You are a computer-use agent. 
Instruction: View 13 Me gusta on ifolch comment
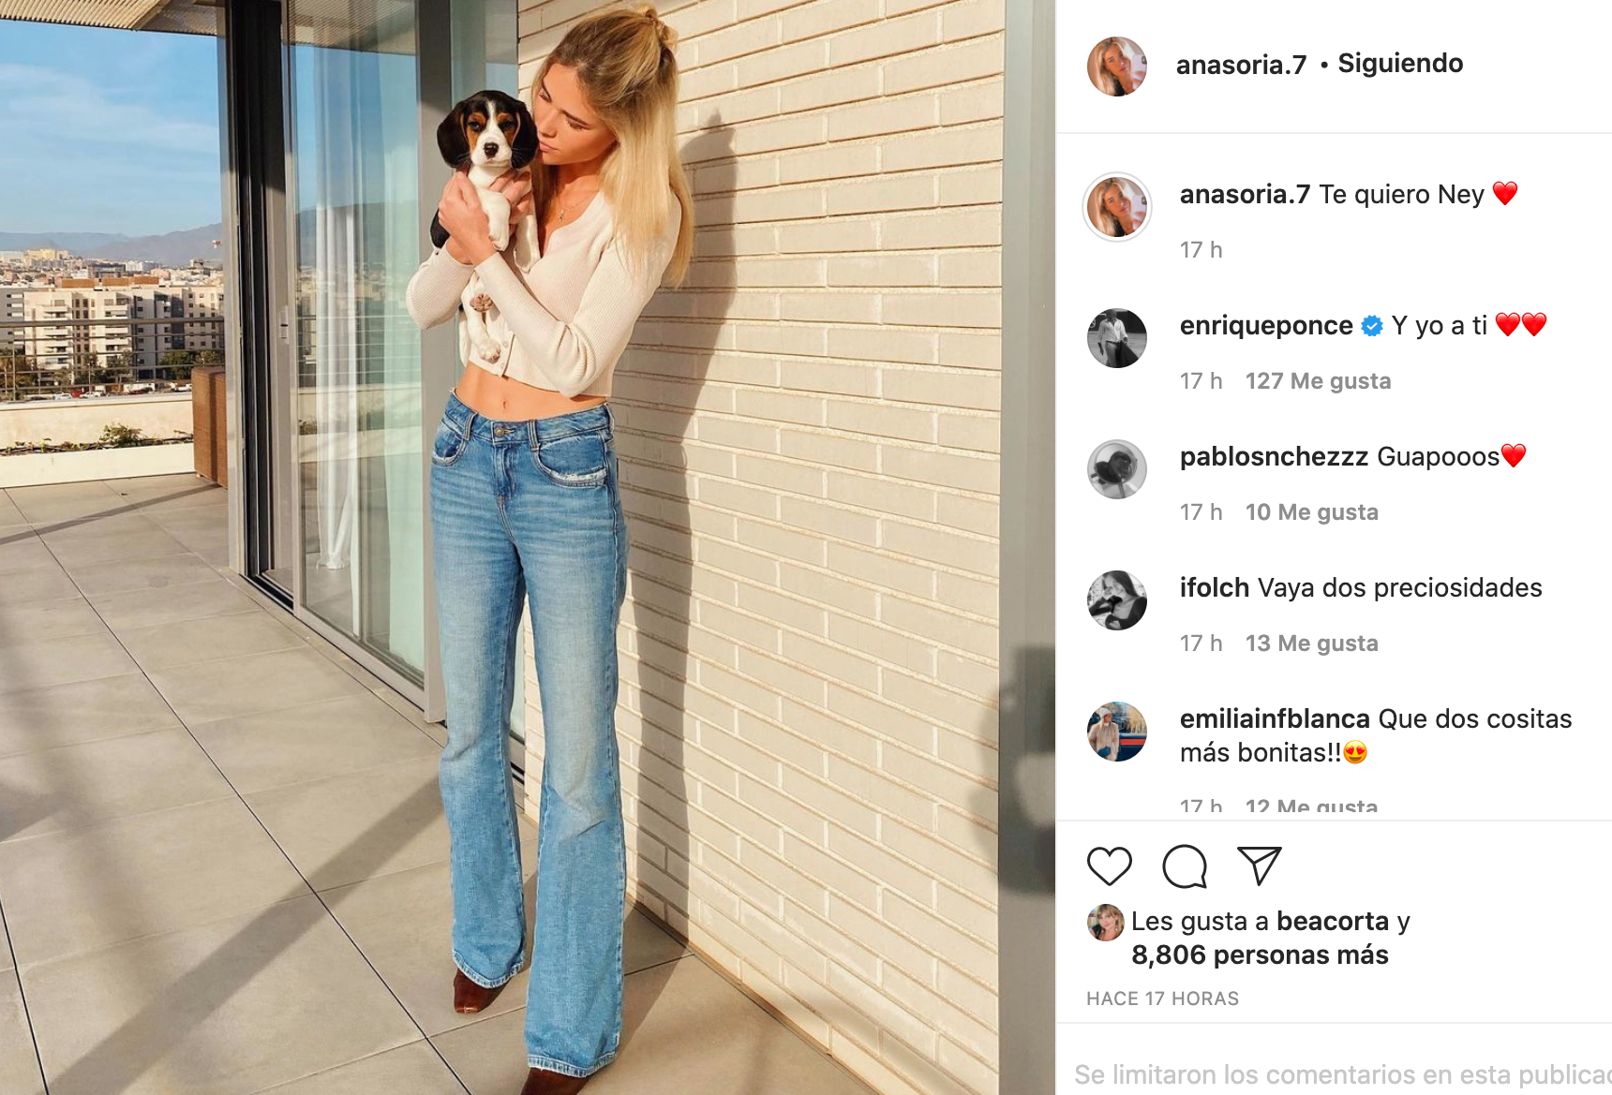coord(1311,644)
